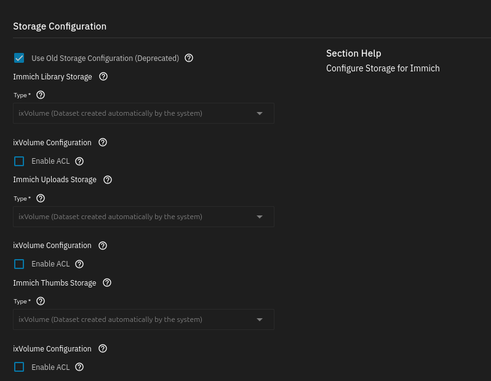This screenshot has height=381, width=491.
Task: Enable ACL checkbox for Immich Library Storage
Action: 19,161
